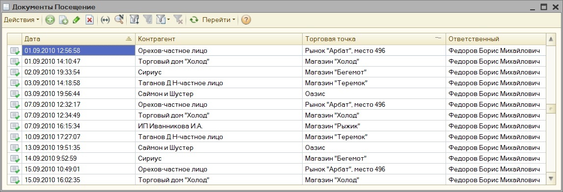Viewport: 563px width, 192px height.
Task: Click the green pencil Edit icon
Action: pos(76,20)
